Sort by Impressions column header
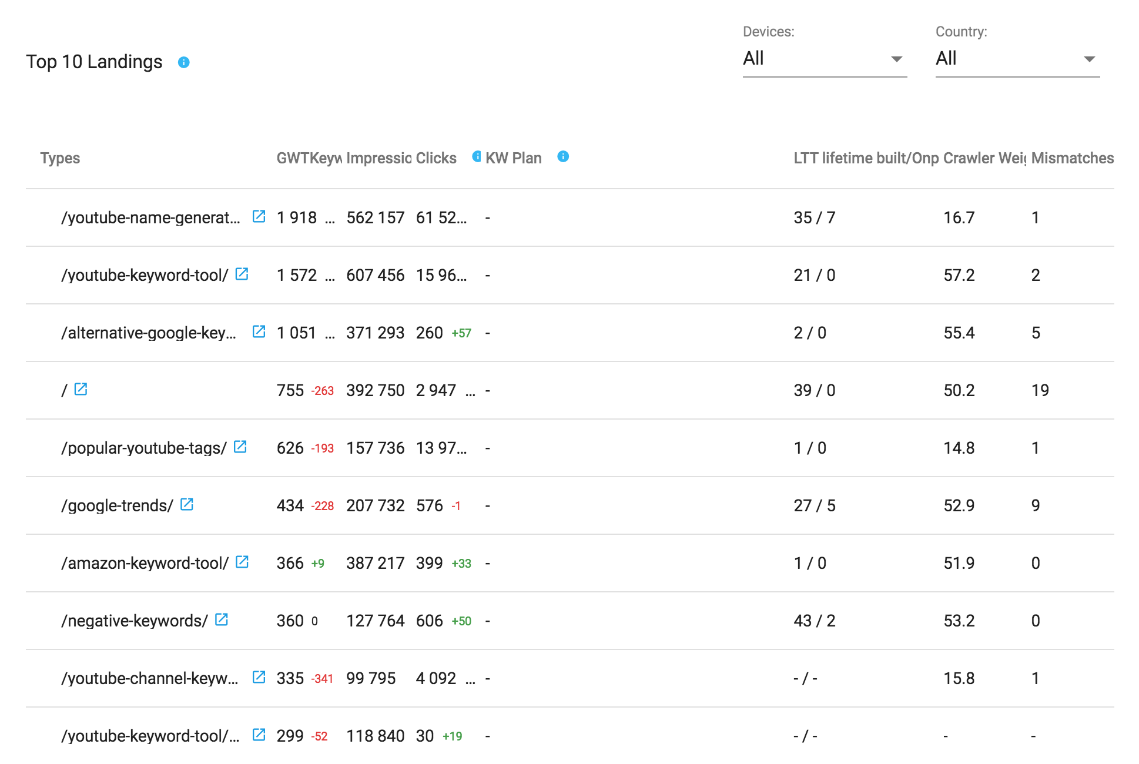 (x=378, y=158)
